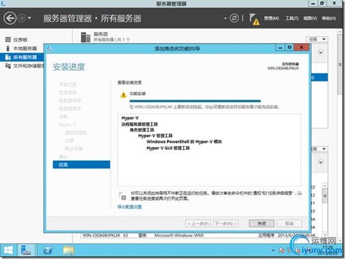Click Hyper-V 管理工具 in the install list

point(155,136)
